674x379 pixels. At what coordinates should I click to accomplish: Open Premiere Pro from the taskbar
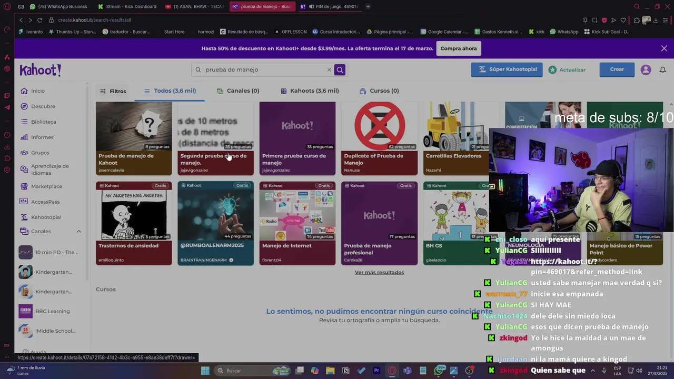coord(376,371)
